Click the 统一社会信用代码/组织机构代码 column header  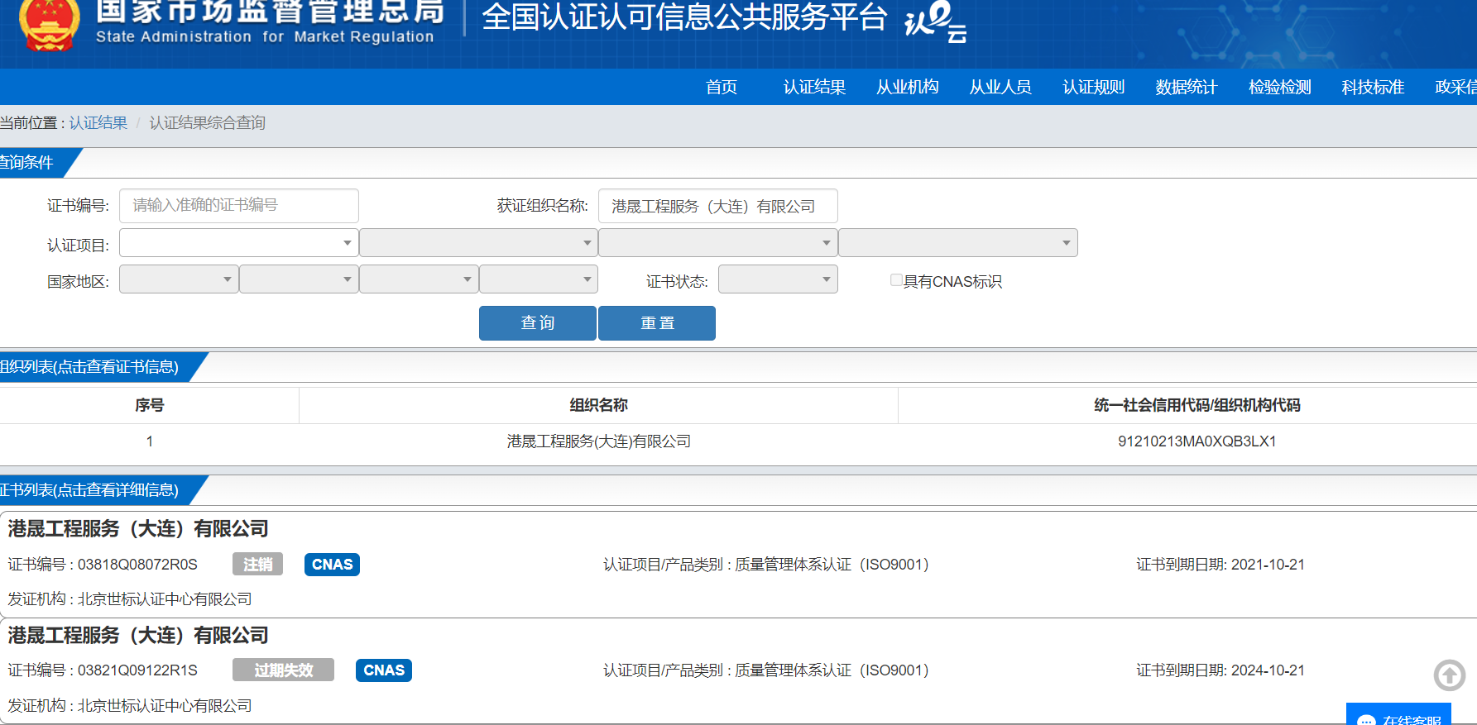pyautogui.click(x=1196, y=405)
